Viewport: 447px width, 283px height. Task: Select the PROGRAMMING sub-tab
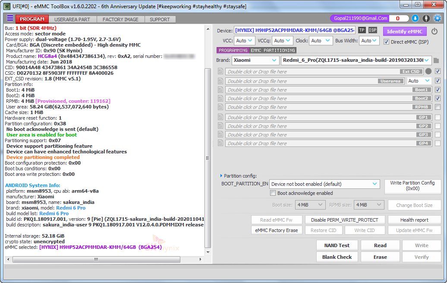point(233,50)
